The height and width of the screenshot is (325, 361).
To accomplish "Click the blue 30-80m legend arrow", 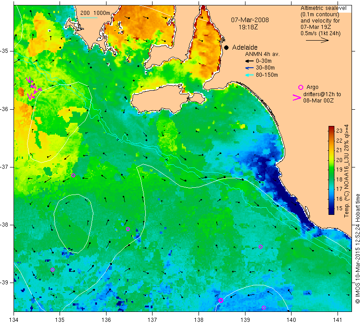I will pyautogui.click(x=249, y=68).
